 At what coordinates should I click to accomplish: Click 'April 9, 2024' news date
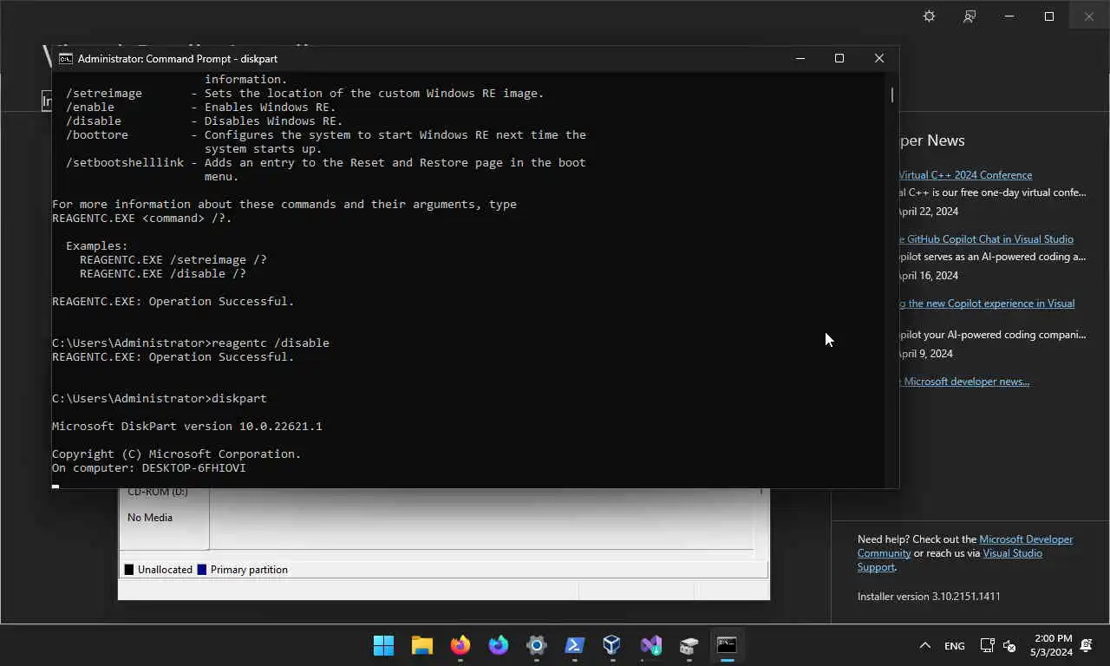925,354
